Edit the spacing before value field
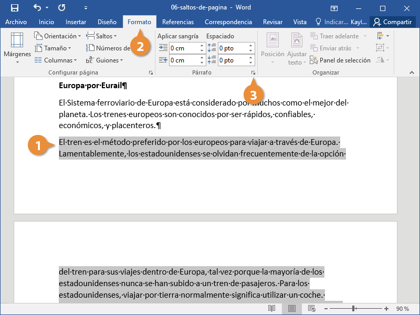Screen dimensions: 420x315 233,48
